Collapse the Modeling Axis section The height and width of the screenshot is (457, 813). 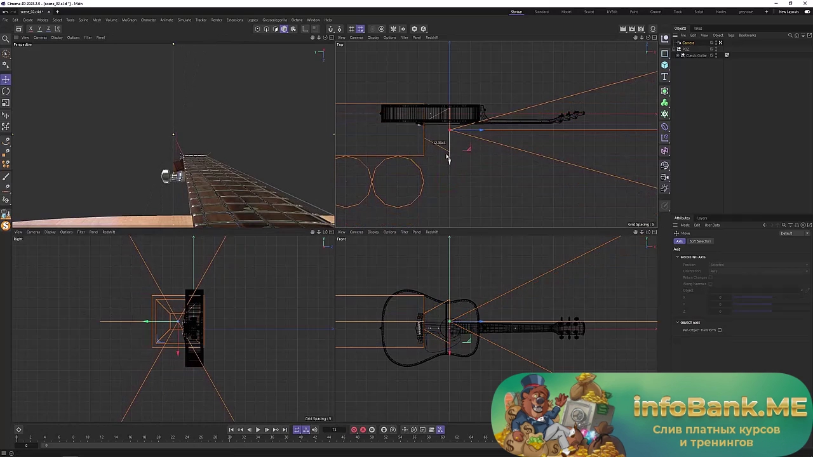point(678,257)
